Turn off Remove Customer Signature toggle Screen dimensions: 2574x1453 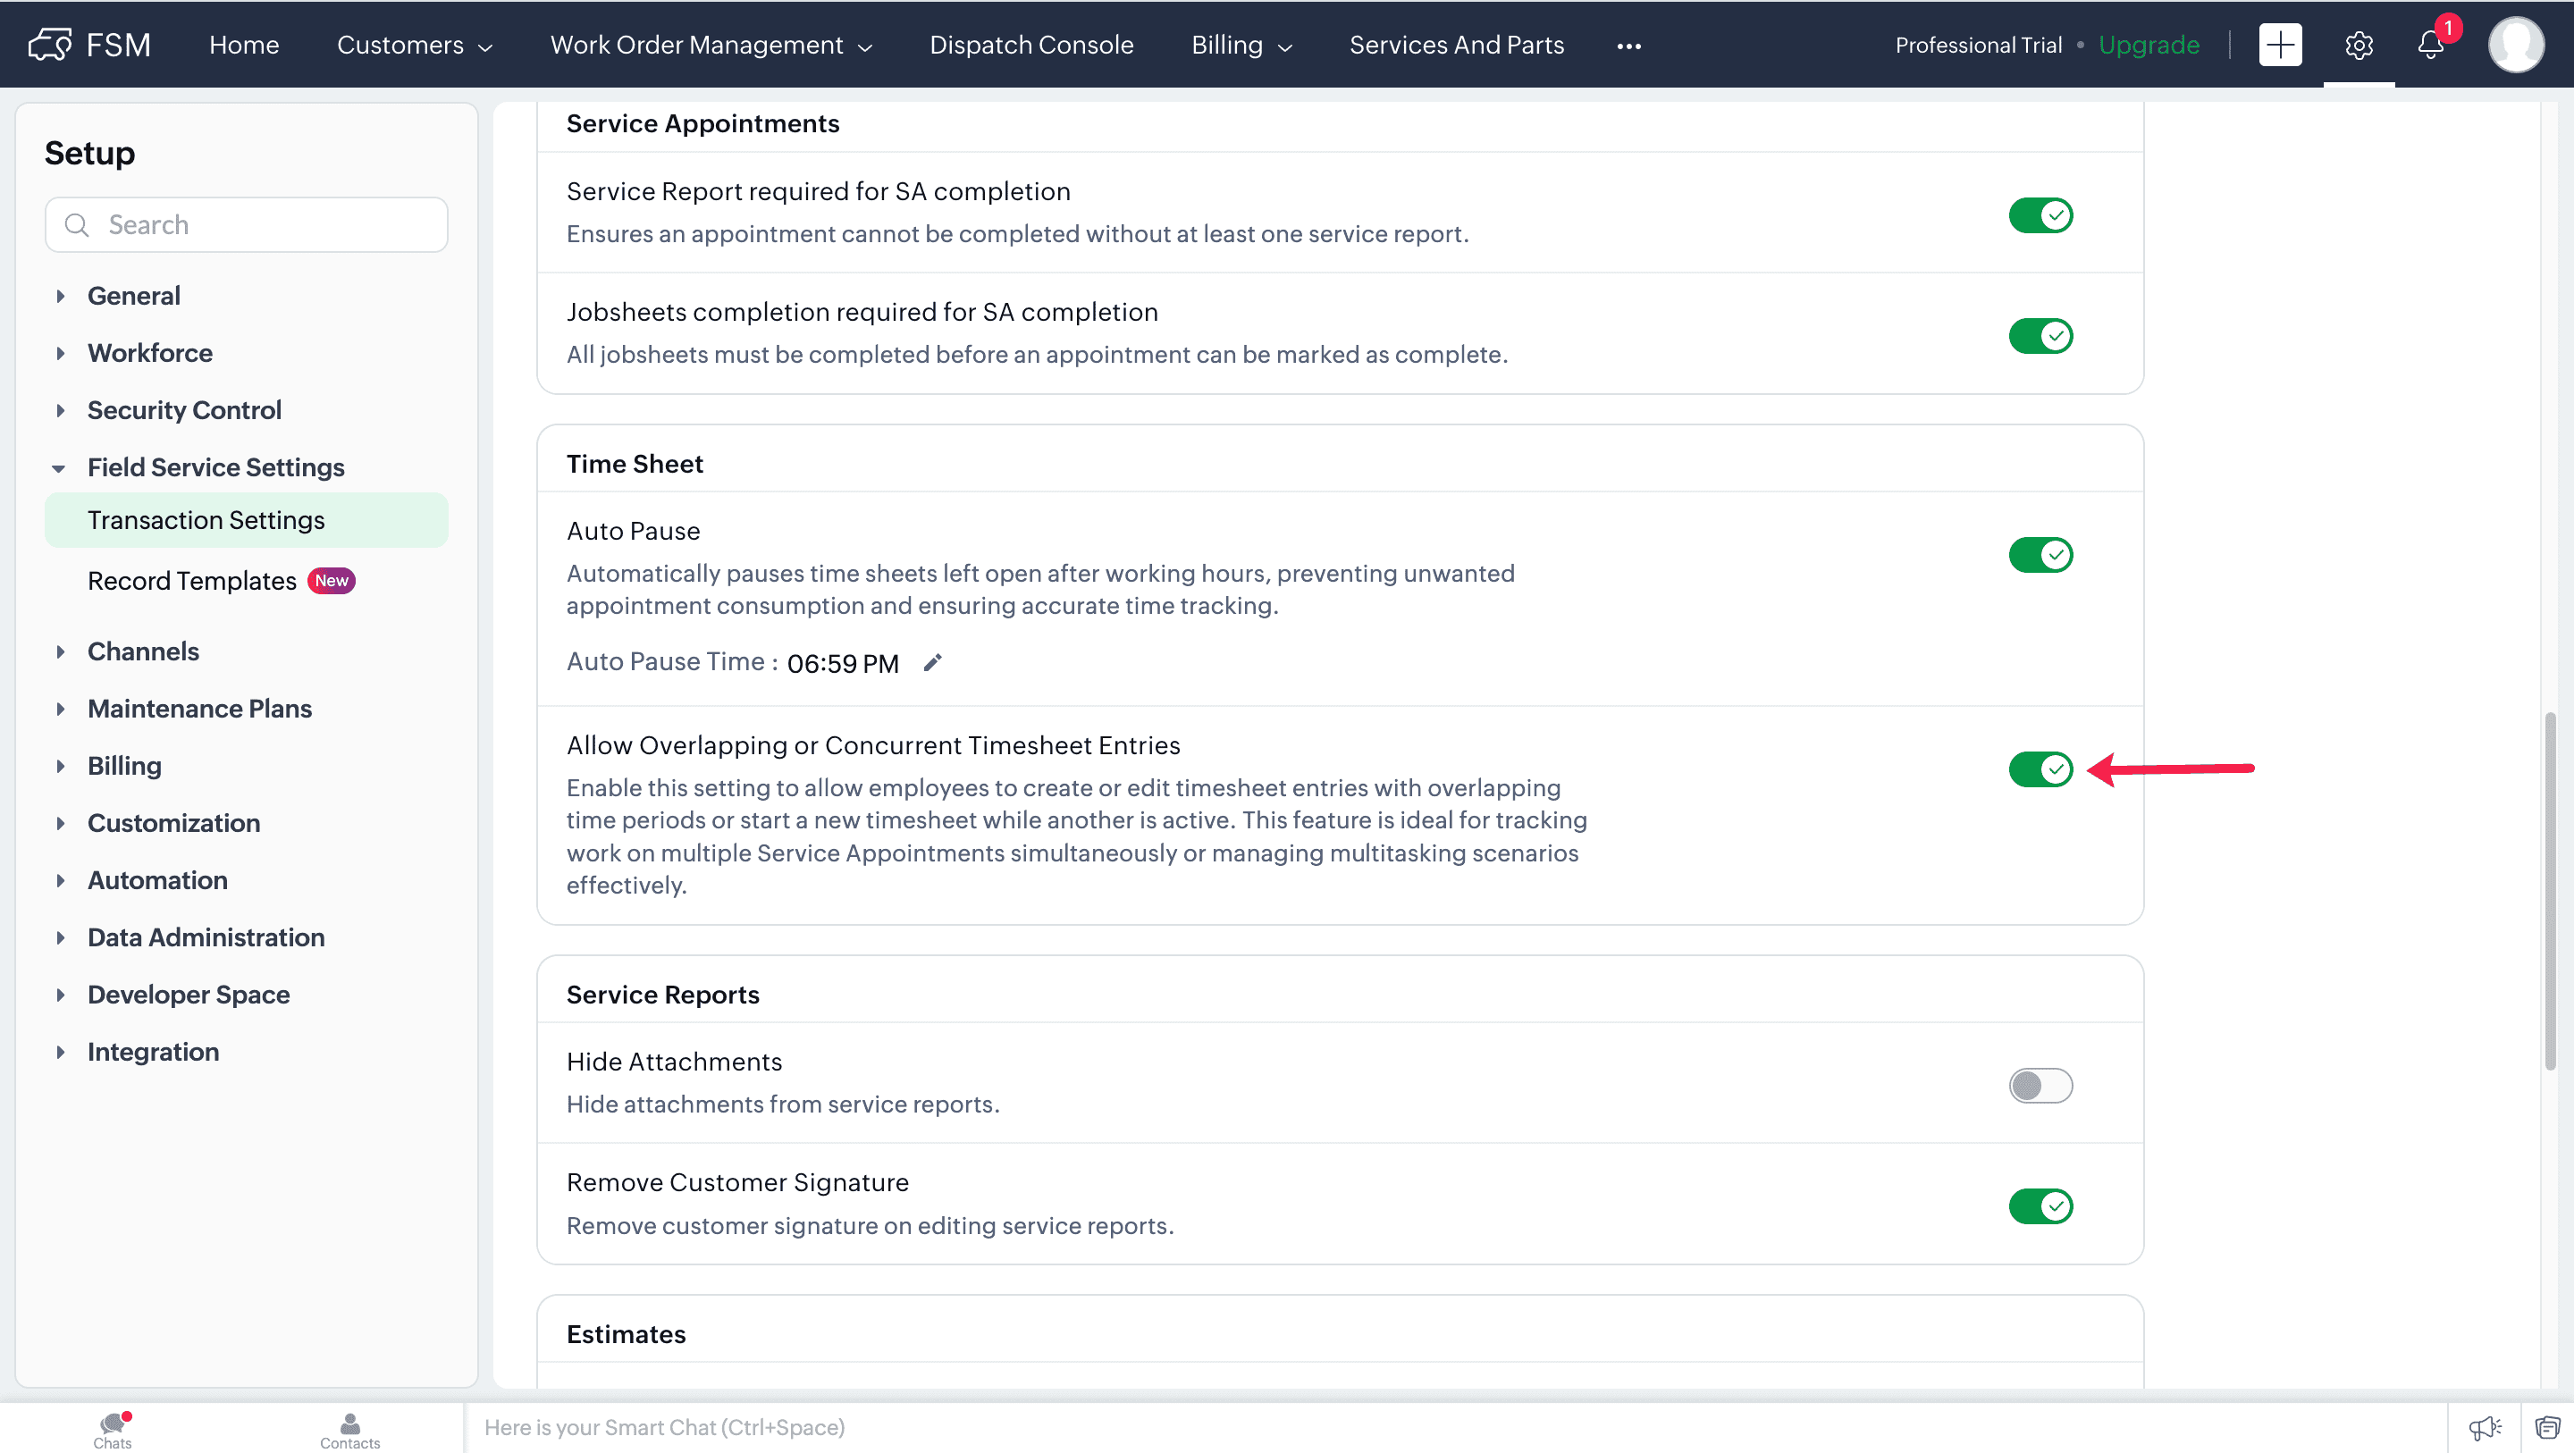2040,1206
